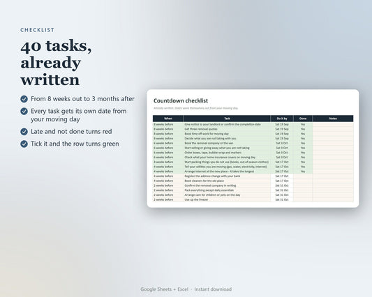Viewport: 372px width, 297px height.
Task: Toggle empty Done cell for 'Book cleaners for the old place'
Action: click(x=303, y=181)
